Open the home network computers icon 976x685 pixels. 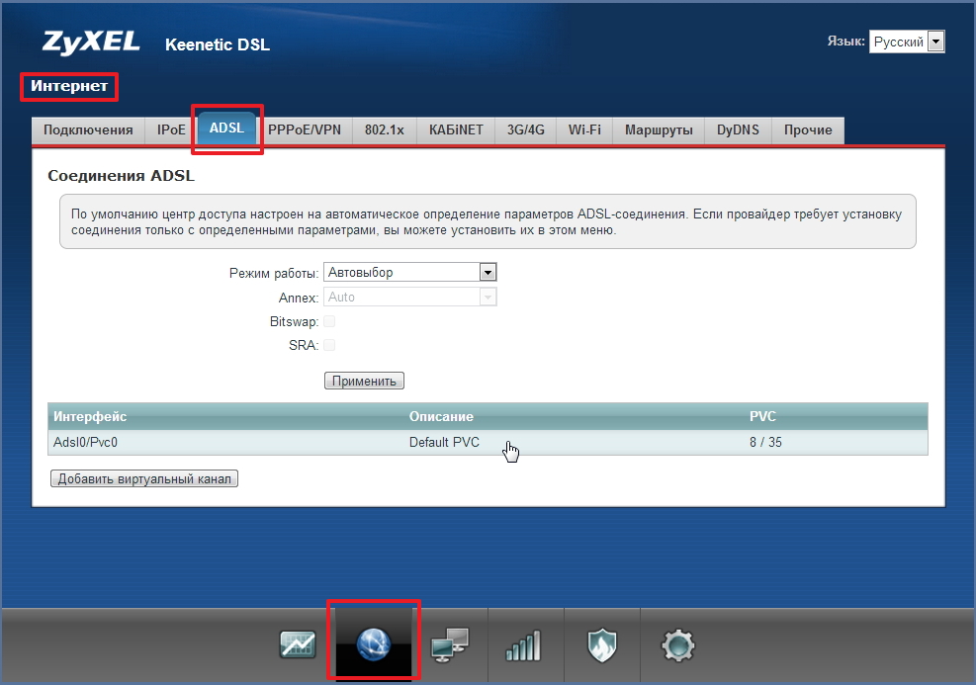(x=450, y=644)
